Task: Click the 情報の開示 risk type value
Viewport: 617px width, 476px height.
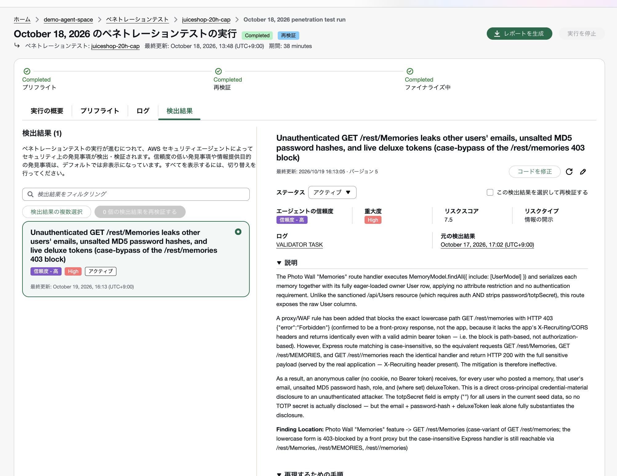Action: (x=539, y=220)
